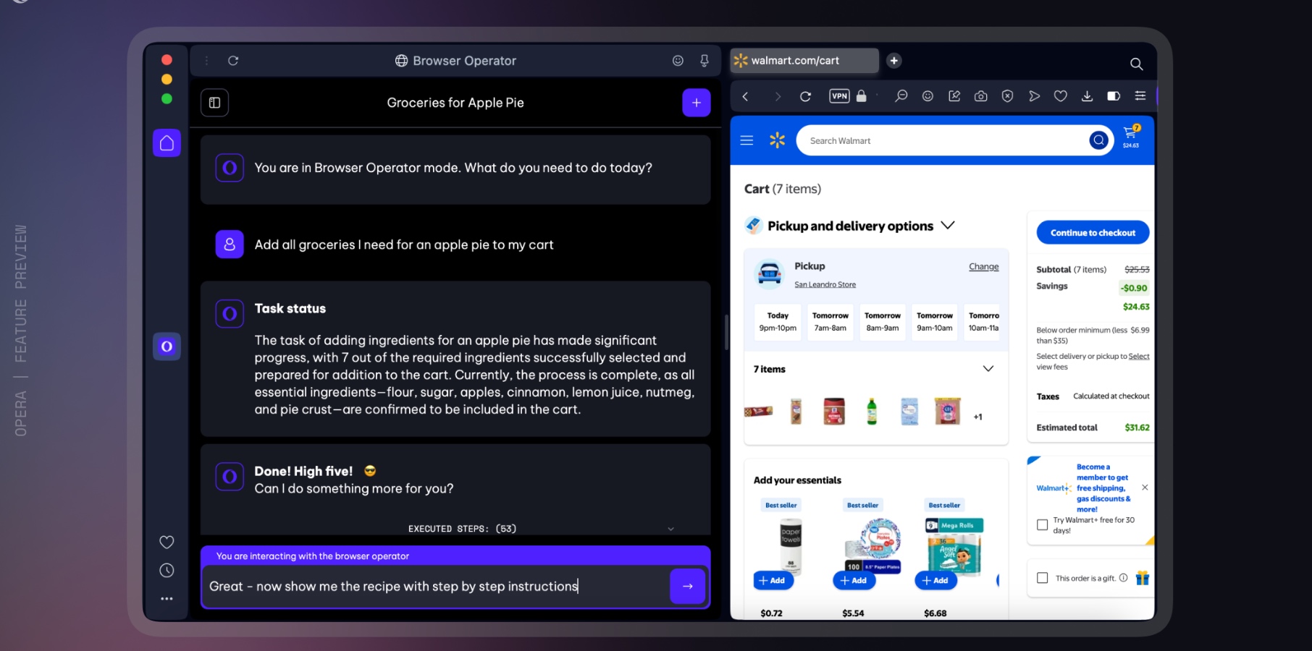The width and height of the screenshot is (1312, 651).
Task: Click the gift order info icon
Action: tap(1123, 578)
